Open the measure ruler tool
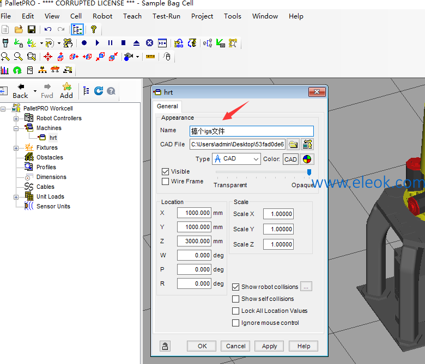Screen dimensions: 425x364 tap(150, 57)
